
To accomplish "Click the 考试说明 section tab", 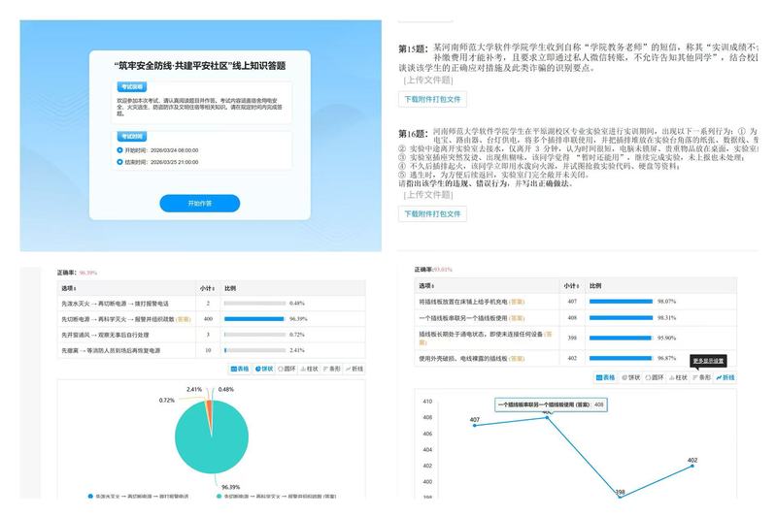I will click(131, 86).
